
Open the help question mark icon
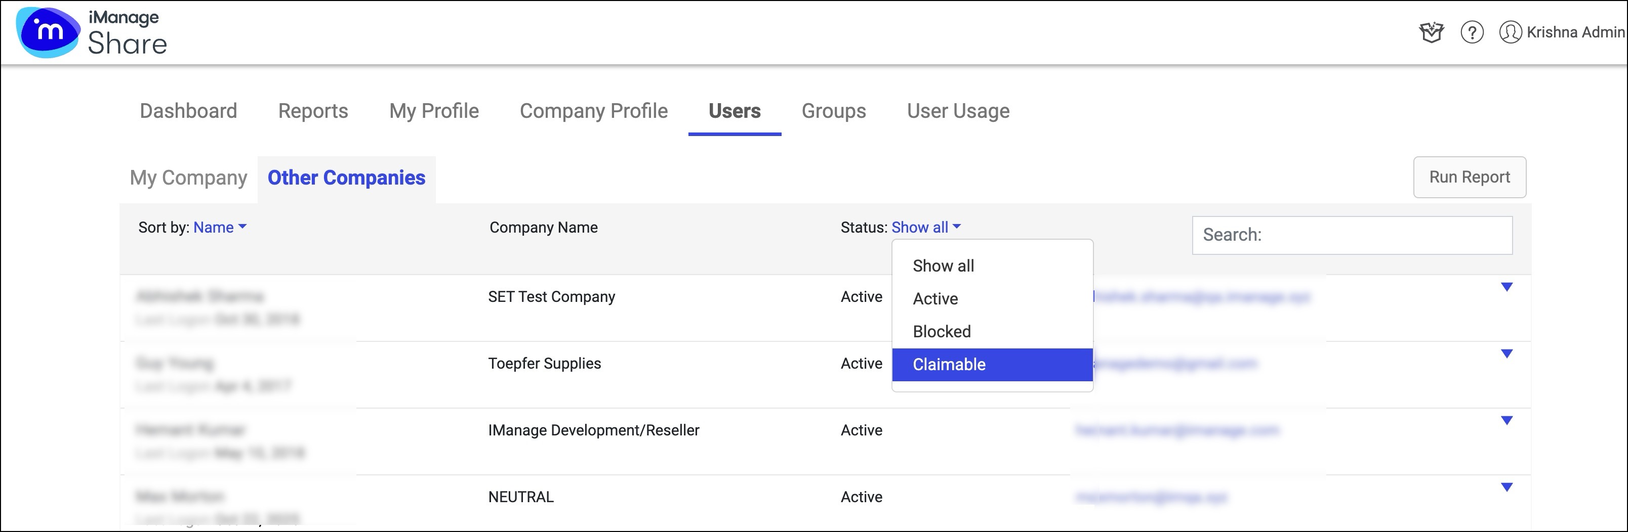click(x=1472, y=32)
